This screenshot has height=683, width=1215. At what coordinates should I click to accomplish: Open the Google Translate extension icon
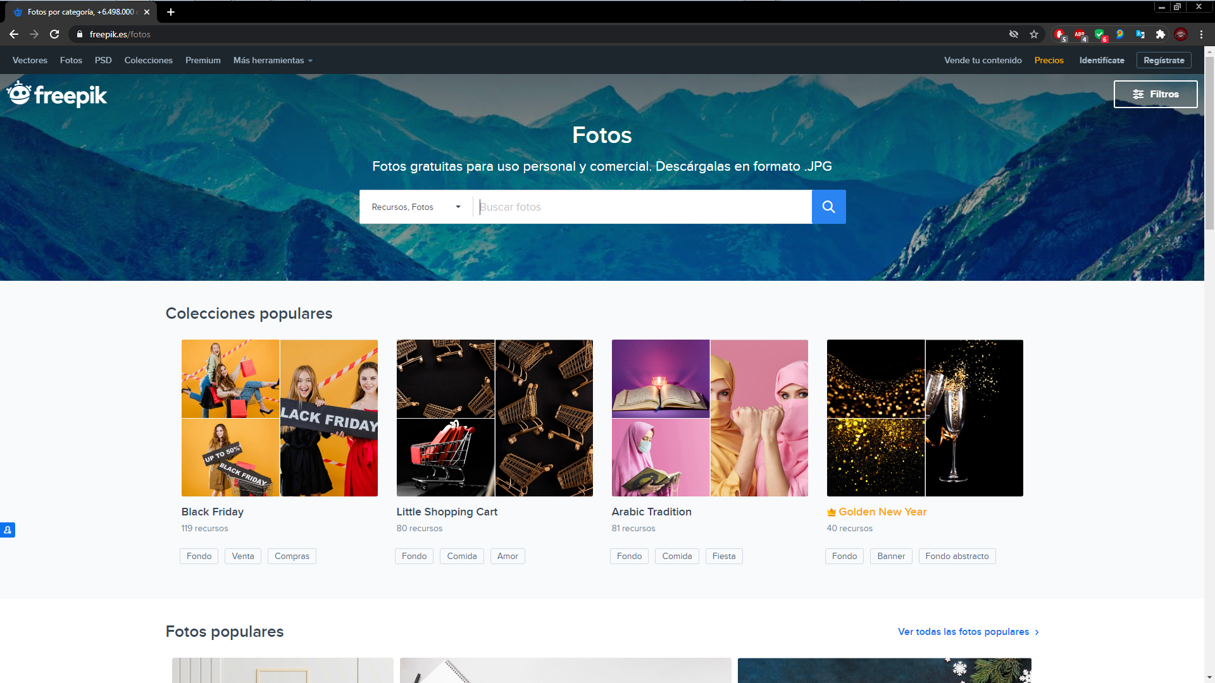(x=1140, y=35)
